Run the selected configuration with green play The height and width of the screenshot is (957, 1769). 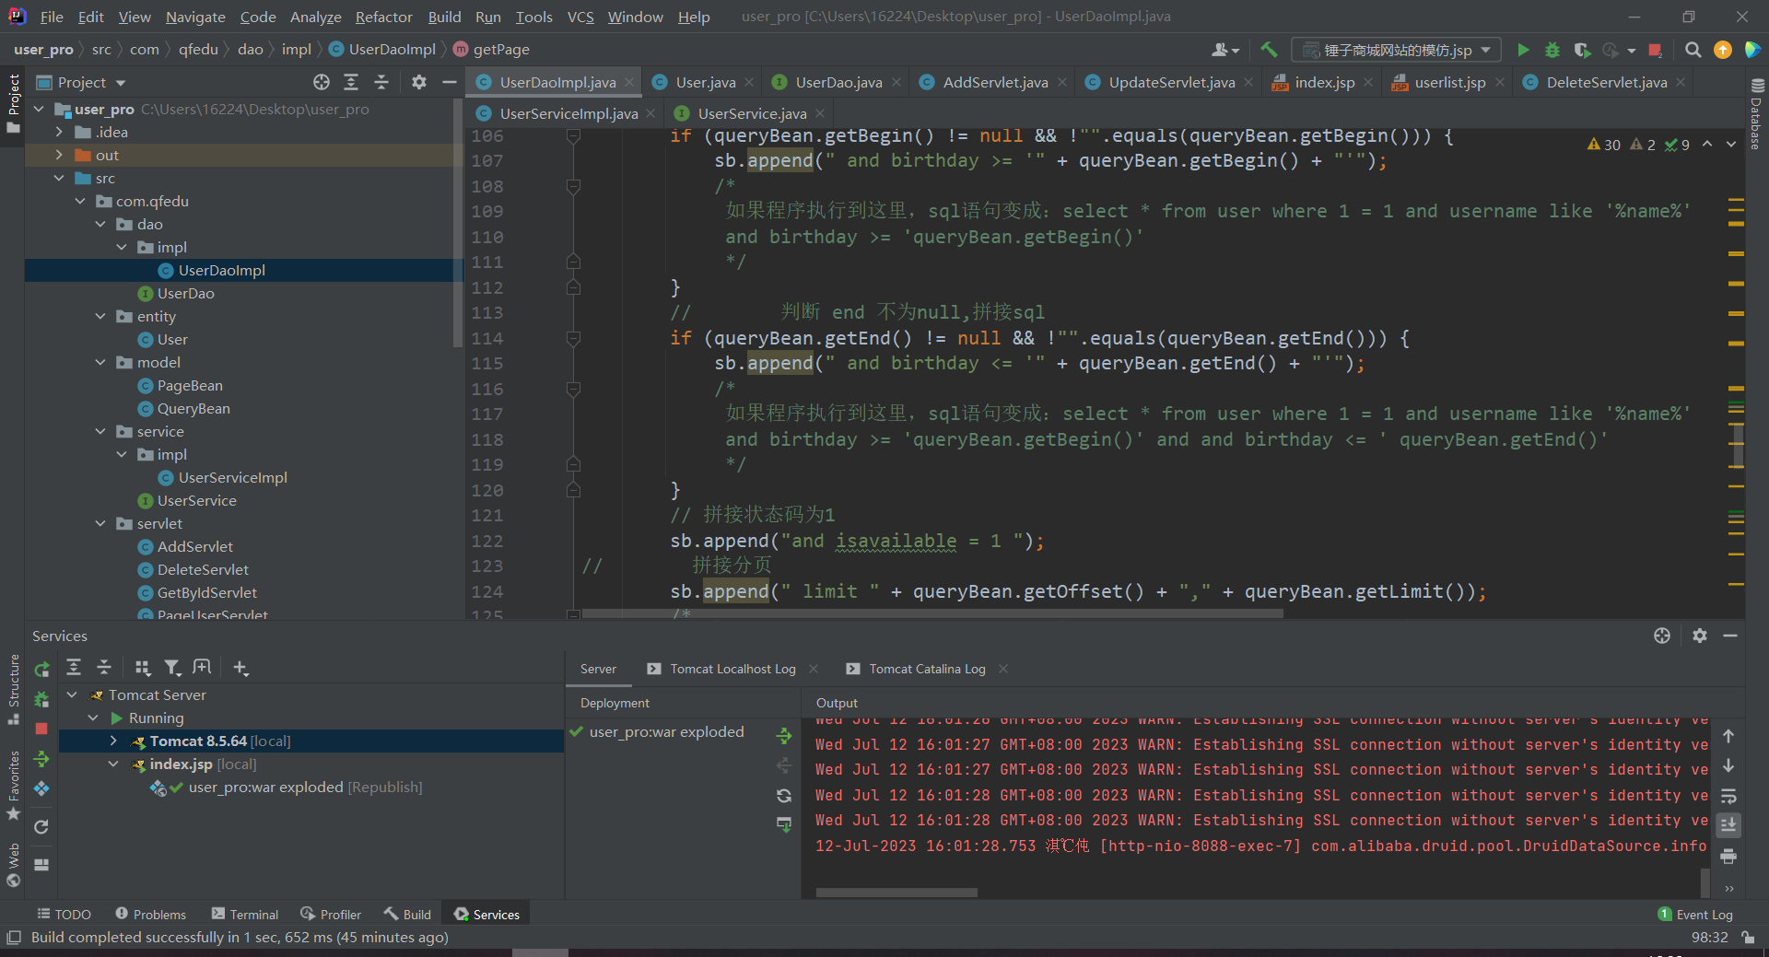click(x=1523, y=50)
